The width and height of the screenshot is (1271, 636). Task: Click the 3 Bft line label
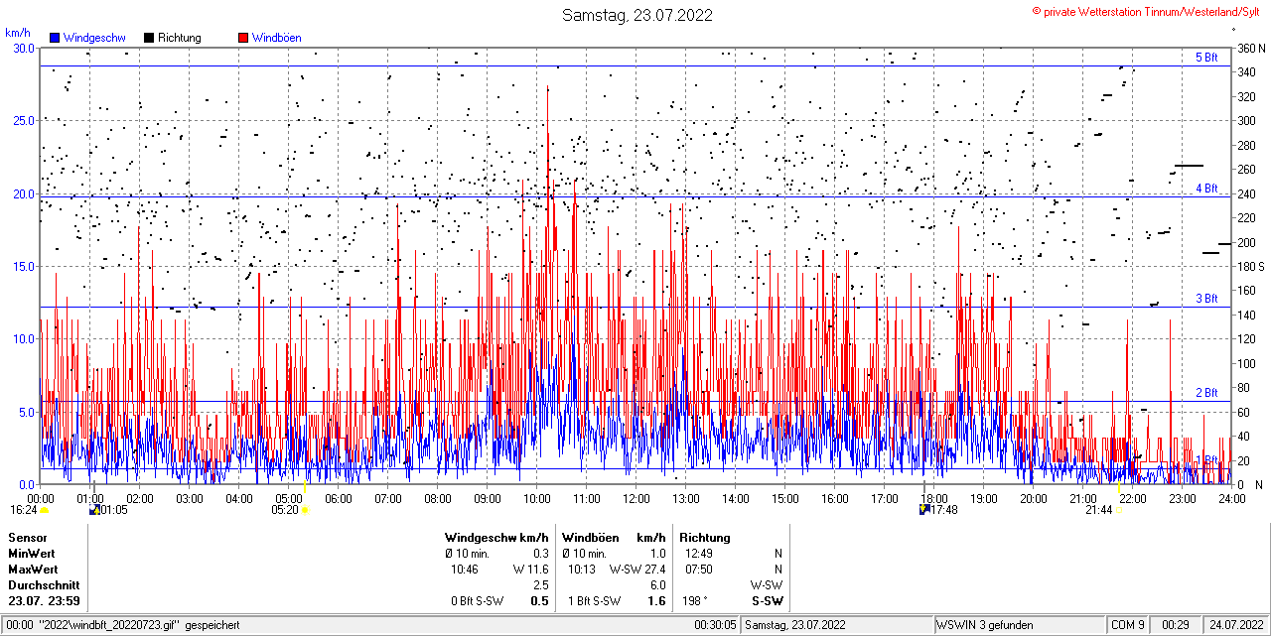(1206, 298)
